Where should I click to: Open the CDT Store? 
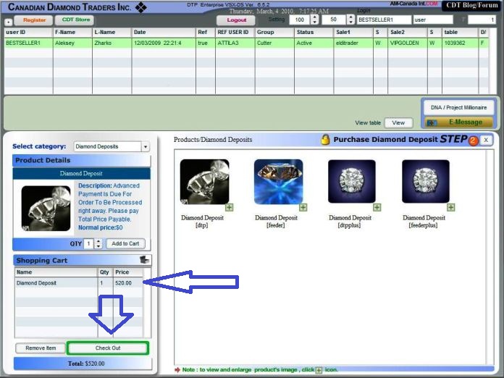(76, 20)
